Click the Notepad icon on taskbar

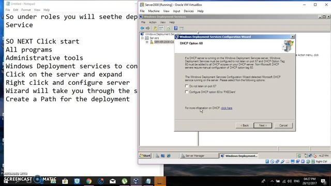tap(148, 181)
